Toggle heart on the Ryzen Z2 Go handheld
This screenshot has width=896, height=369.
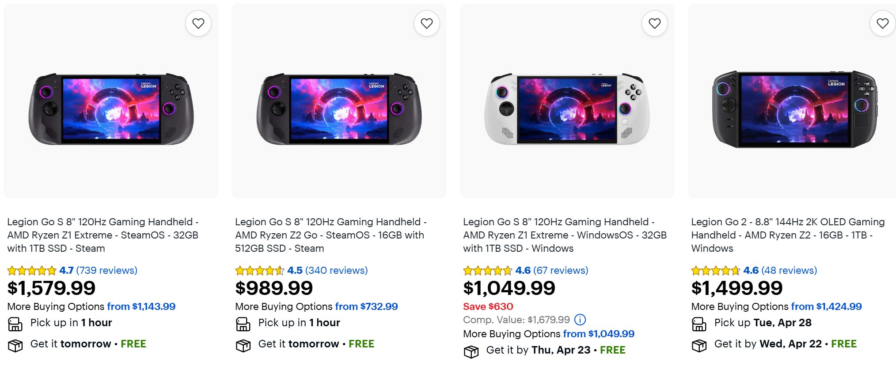click(x=426, y=23)
